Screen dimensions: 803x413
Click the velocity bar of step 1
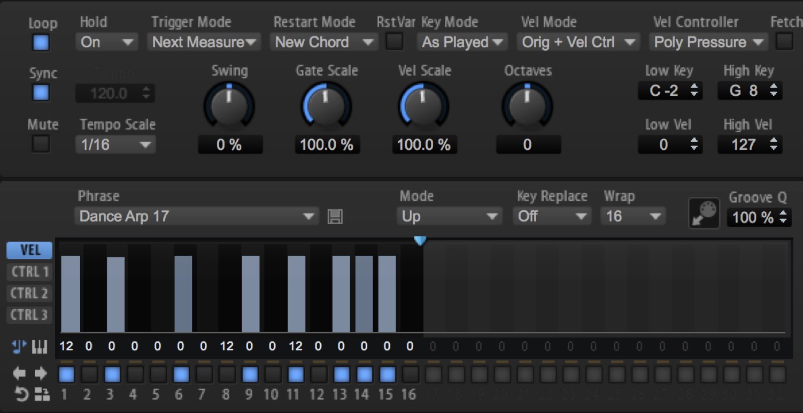(x=71, y=294)
